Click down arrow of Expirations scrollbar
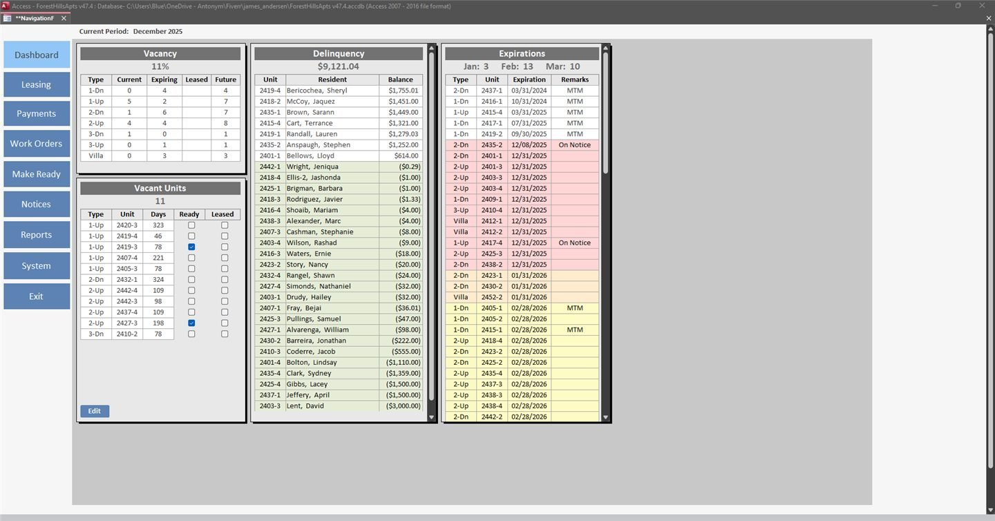Viewport: 995px width, 521px height. click(x=606, y=417)
